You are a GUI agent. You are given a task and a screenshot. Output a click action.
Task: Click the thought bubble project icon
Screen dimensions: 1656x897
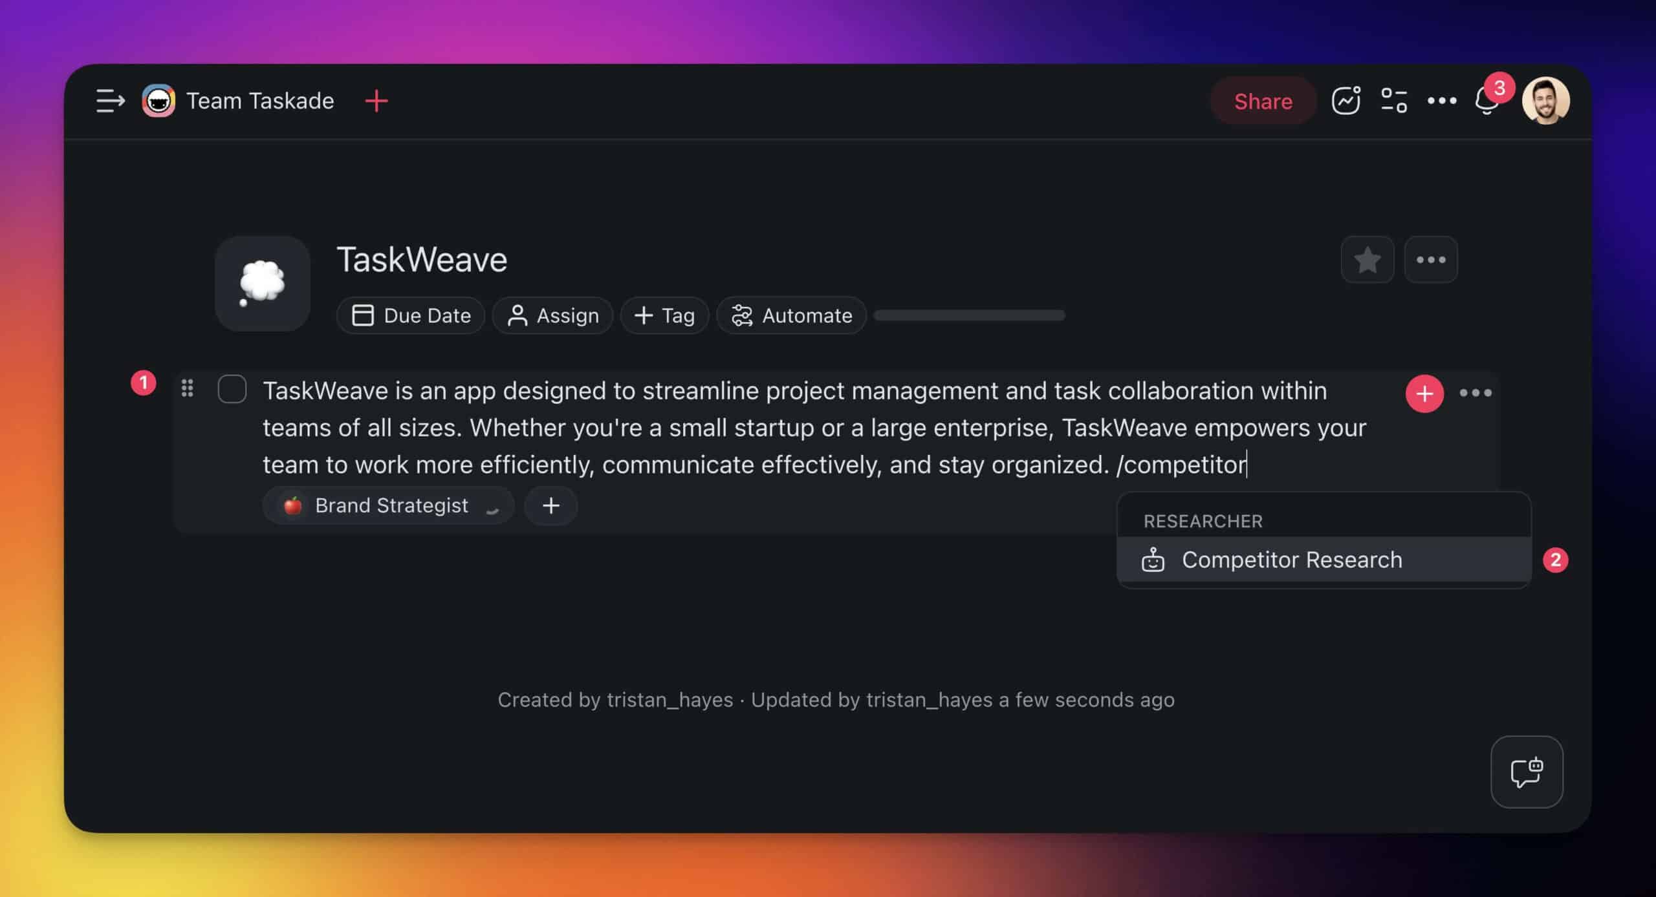263,283
